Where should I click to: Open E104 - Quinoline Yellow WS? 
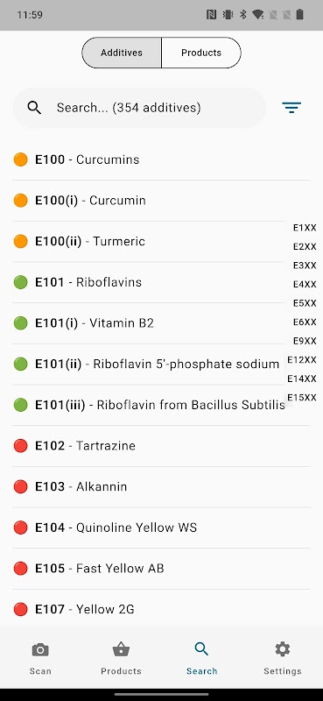click(x=161, y=528)
